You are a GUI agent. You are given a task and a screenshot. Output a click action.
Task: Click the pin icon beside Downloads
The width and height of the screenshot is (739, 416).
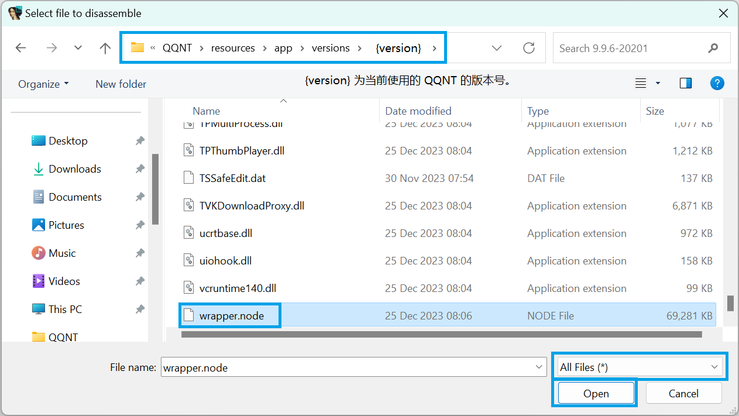[x=140, y=169]
